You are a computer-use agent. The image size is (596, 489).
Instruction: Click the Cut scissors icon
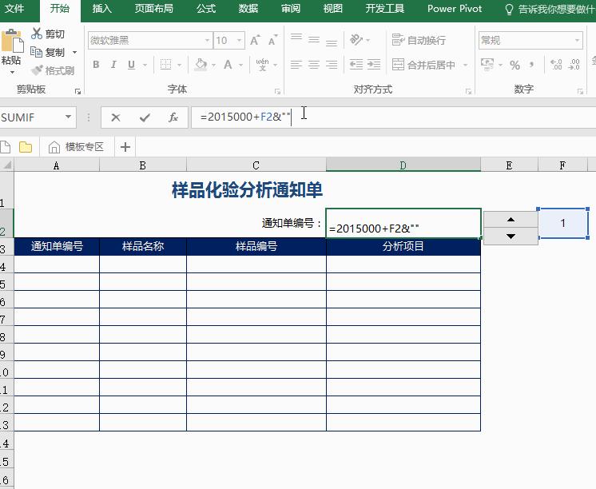[x=37, y=34]
